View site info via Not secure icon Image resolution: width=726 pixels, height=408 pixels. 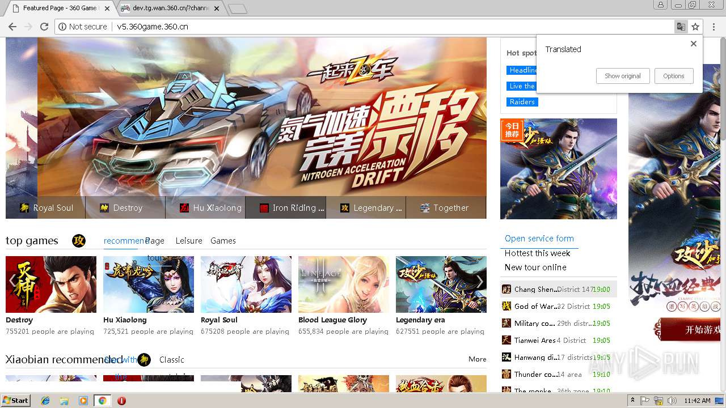(x=83, y=27)
